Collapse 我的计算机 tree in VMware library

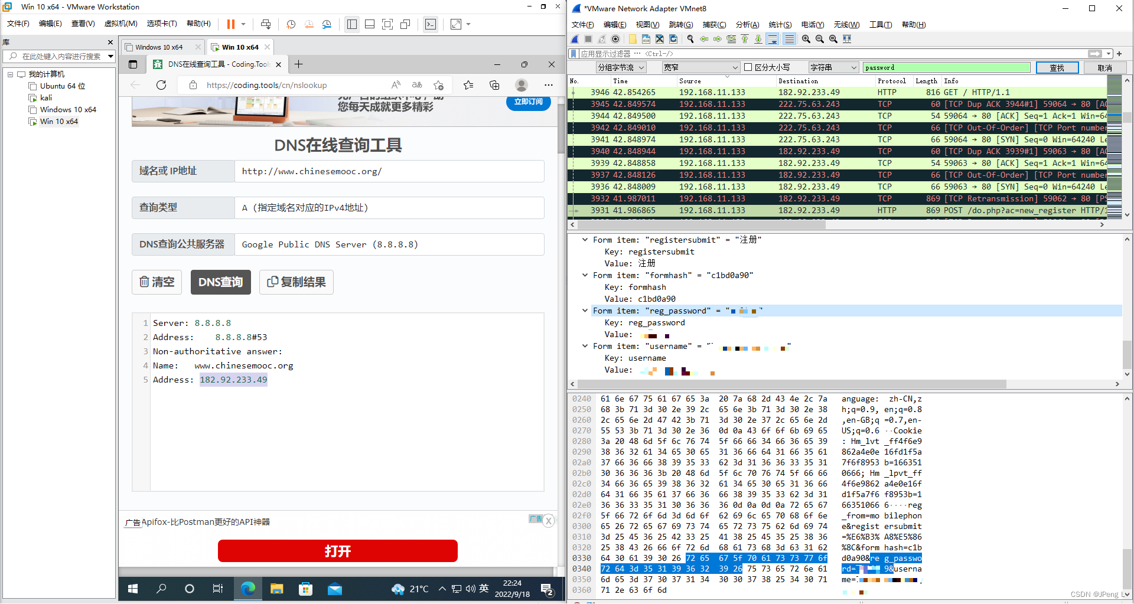coord(10,74)
